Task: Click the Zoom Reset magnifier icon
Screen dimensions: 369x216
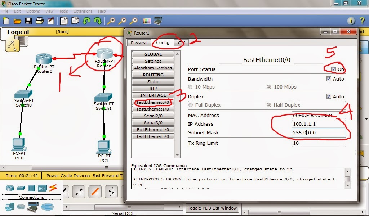Action: 122,21
